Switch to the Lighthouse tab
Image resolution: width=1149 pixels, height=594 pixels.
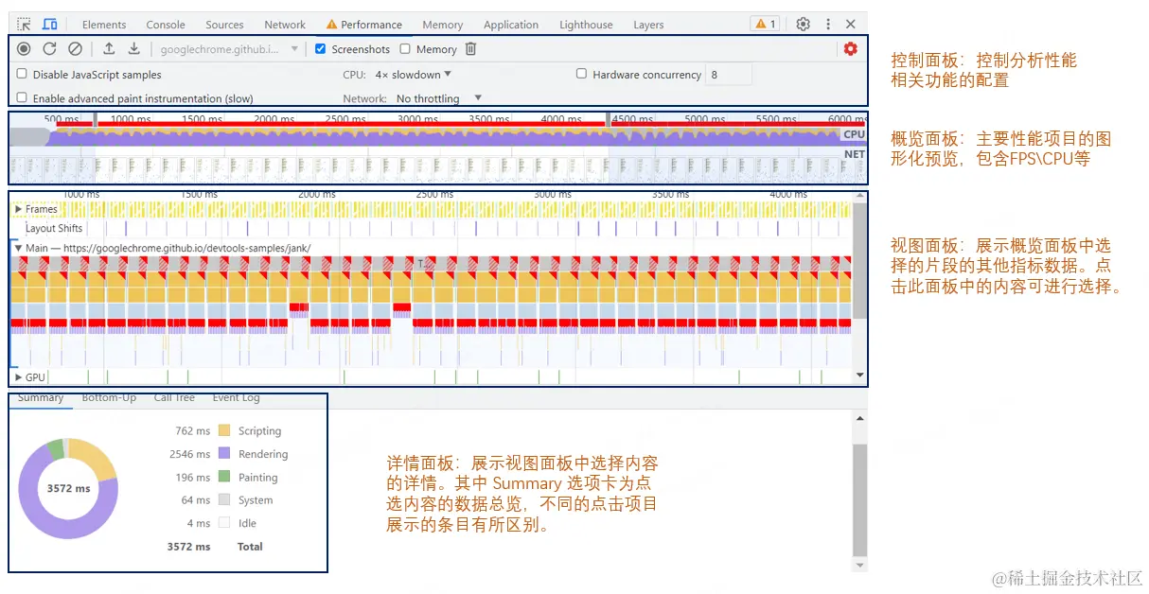pyautogui.click(x=586, y=25)
